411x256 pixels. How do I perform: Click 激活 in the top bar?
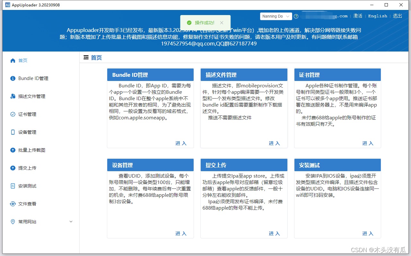tap(358, 16)
